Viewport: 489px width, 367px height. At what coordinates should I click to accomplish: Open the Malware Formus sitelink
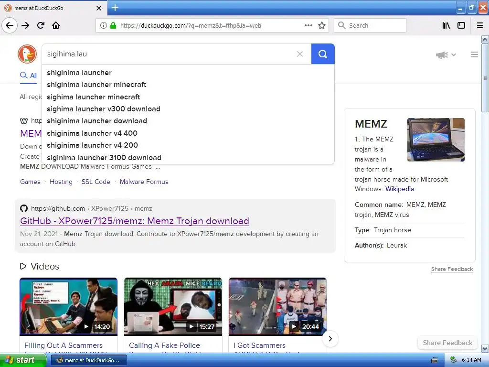(144, 182)
